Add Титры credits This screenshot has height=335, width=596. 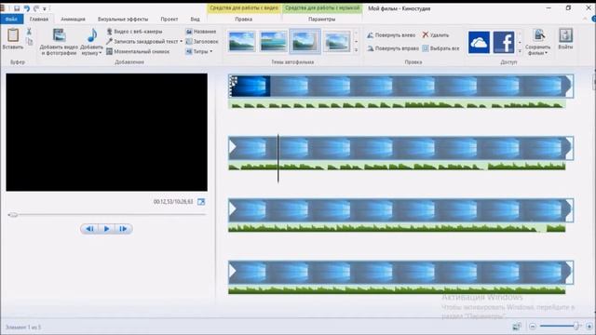[x=196, y=52]
